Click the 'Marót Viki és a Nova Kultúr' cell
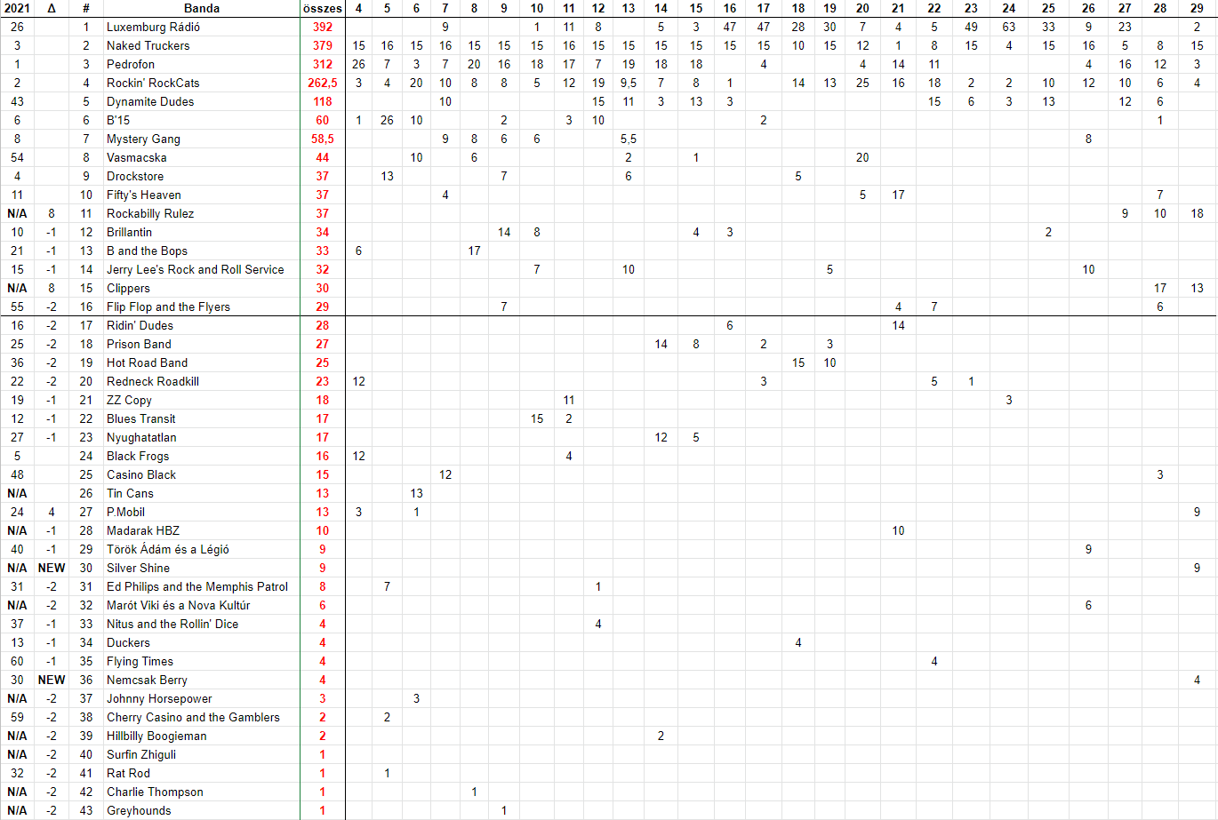1218x820 pixels. click(179, 605)
